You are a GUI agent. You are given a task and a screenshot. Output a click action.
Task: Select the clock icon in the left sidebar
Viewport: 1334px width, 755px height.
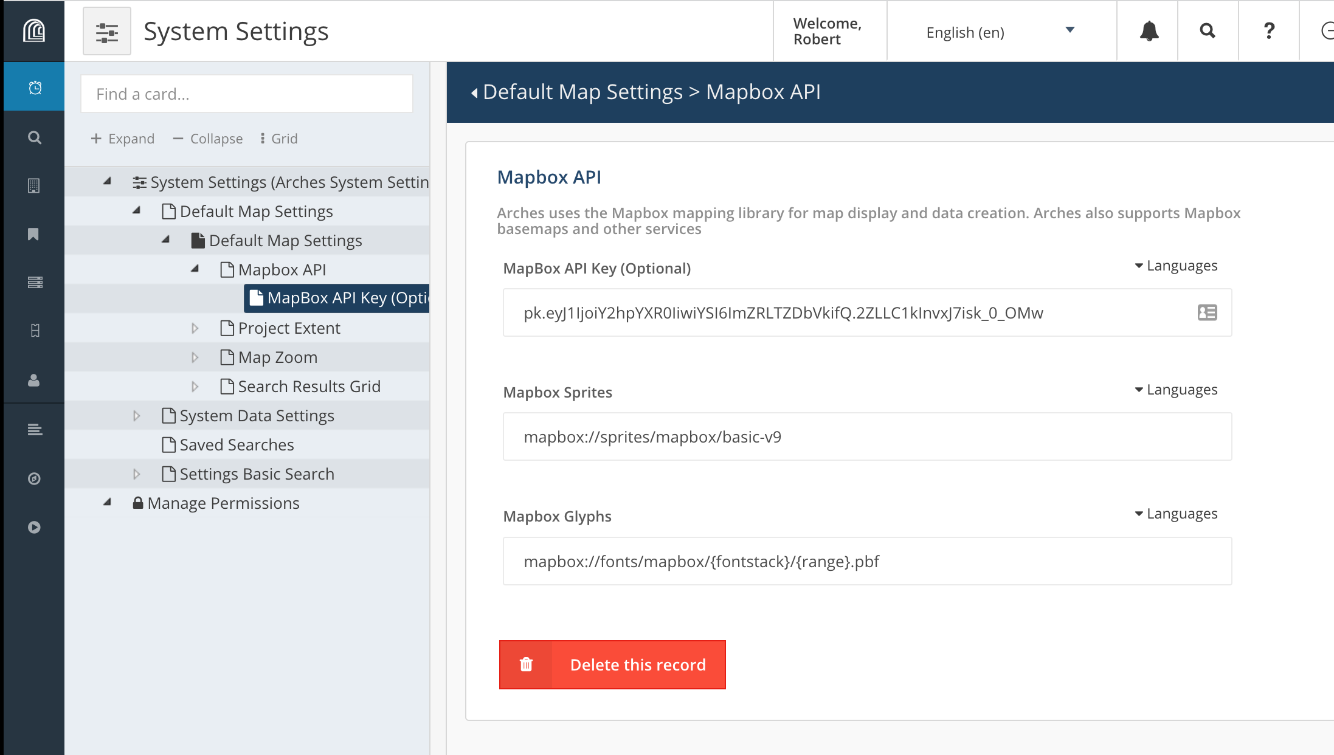[x=33, y=86]
